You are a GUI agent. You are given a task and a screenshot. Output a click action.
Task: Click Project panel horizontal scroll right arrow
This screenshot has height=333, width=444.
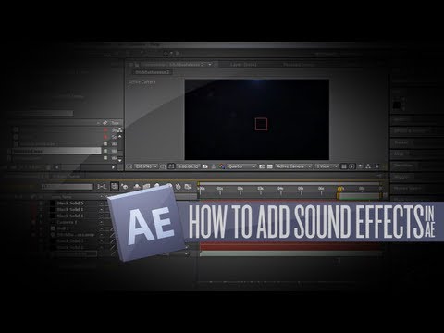pyautogui.click(x=113, y=167)
